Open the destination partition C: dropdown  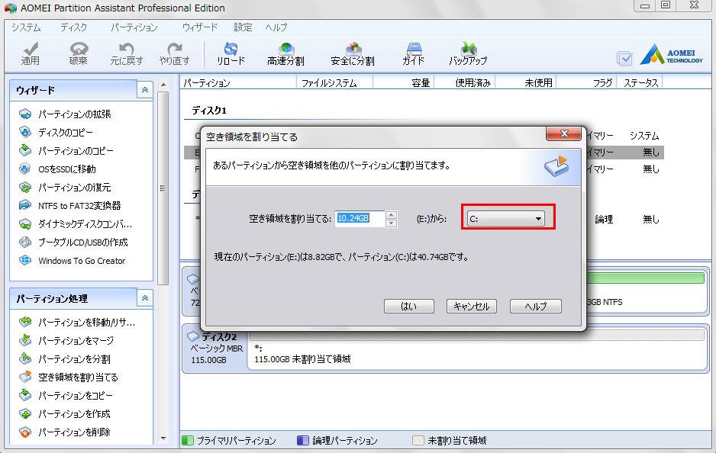pyautogui.click(x=506, y=219)
